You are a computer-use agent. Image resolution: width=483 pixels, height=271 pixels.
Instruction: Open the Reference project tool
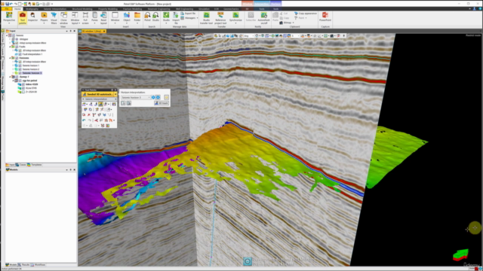point(220,18)
